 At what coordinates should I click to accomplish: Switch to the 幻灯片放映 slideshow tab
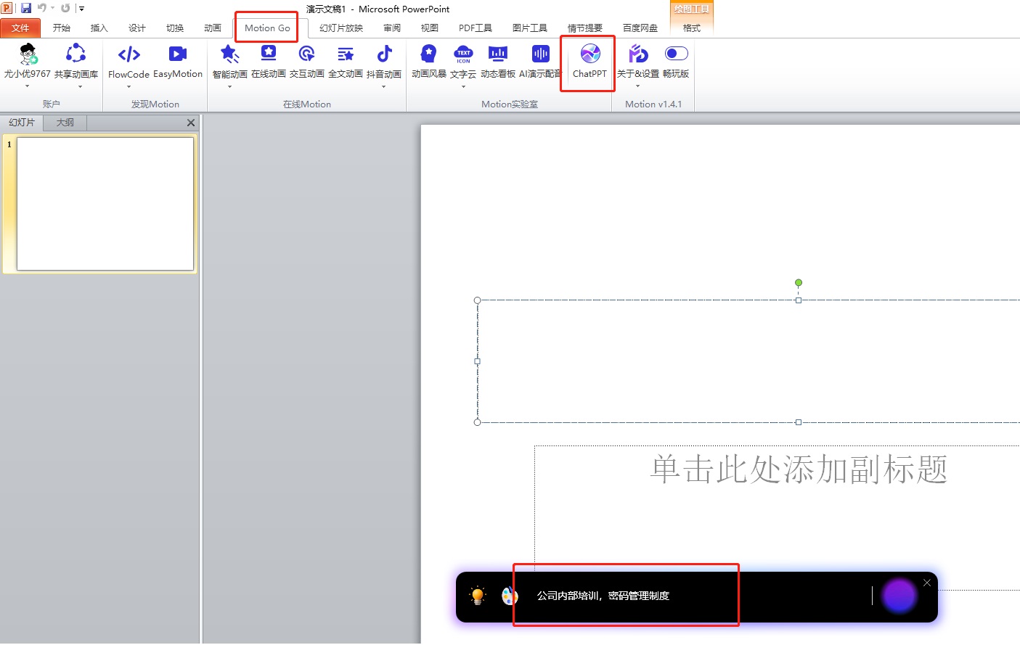tap(341, 28)
